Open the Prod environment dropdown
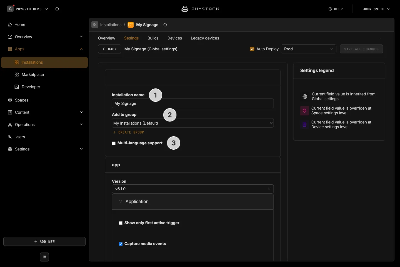 pos(309,49)
